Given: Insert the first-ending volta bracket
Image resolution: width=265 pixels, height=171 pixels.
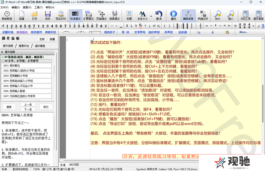Looking at the screenshot, I should tap(95, 32).
